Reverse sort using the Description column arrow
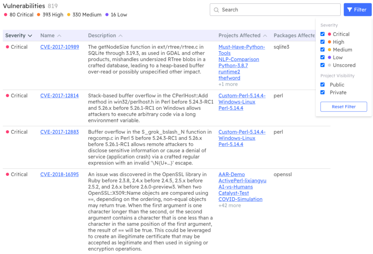 point(120,35)
